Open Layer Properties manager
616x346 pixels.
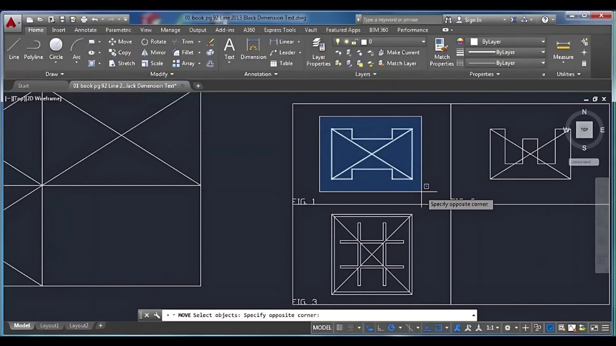pyautogui.click(x=318, y=52)
